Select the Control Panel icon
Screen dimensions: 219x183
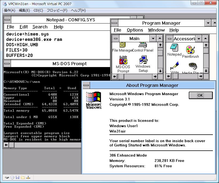coord(143,45)
